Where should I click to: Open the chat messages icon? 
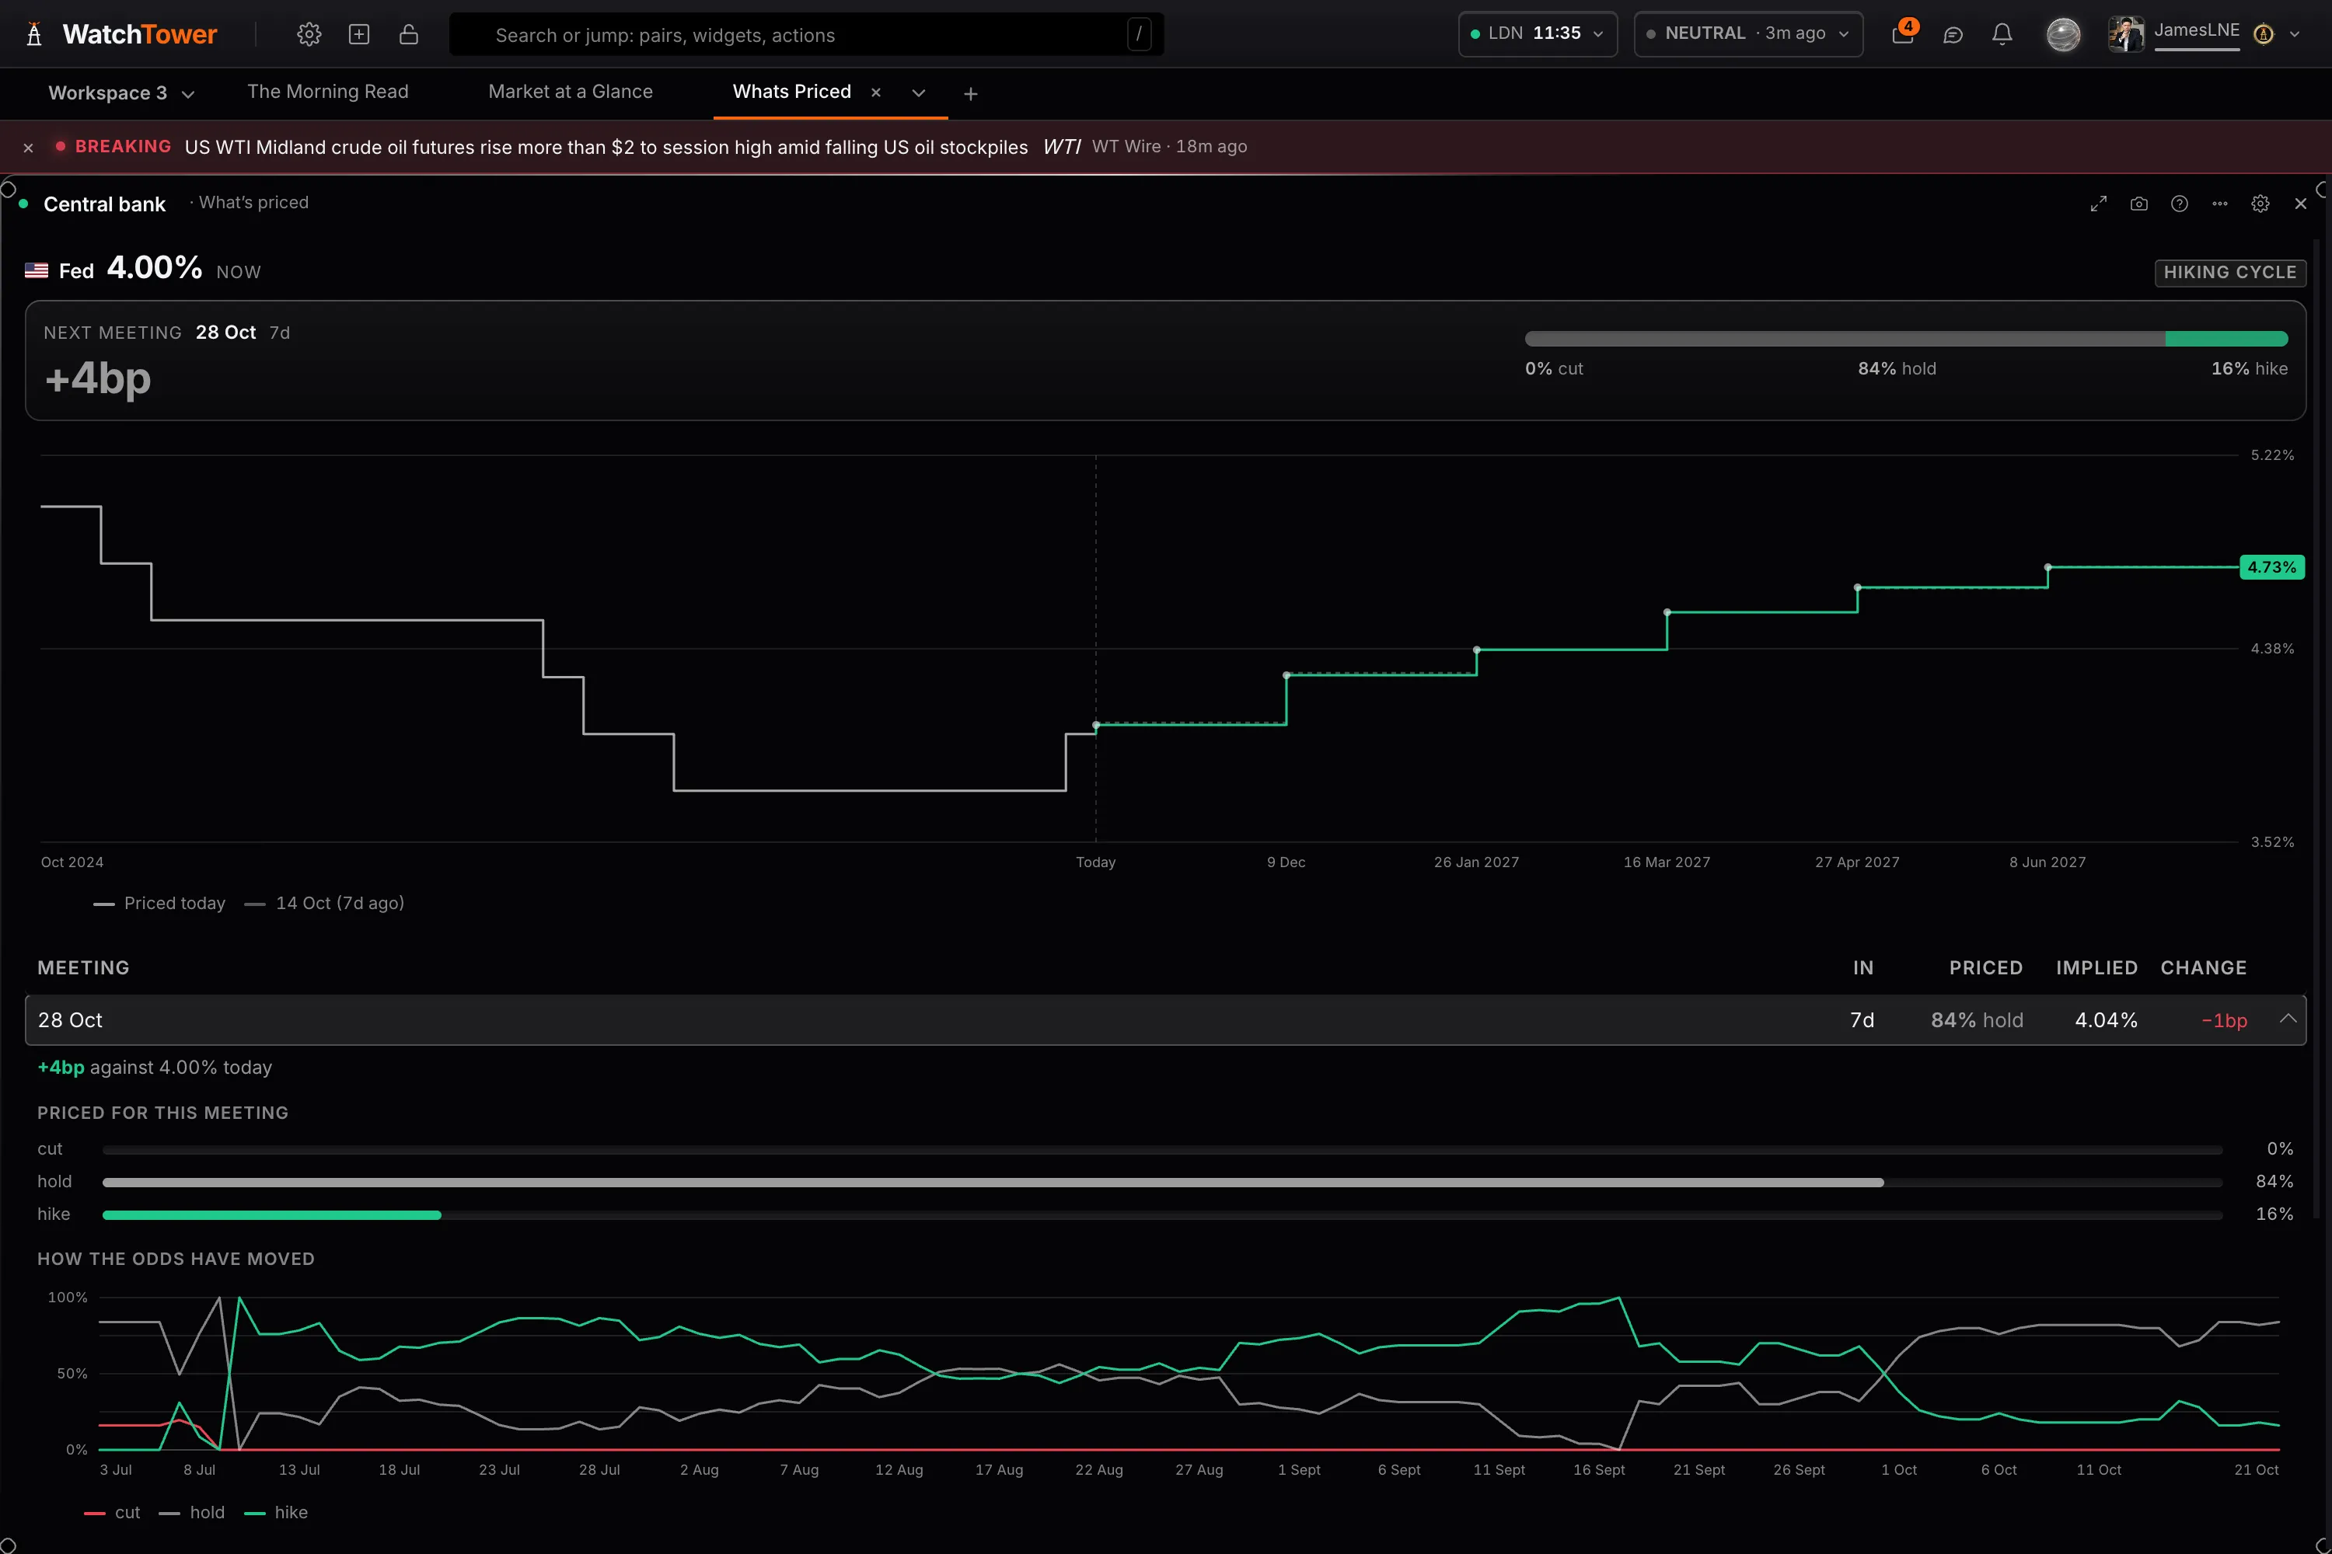[1952, 35]
